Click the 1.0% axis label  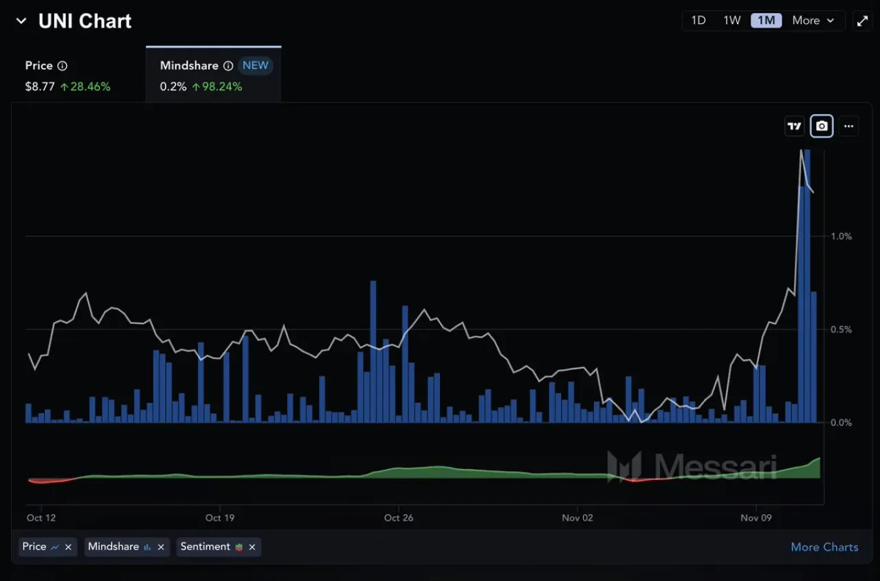coord(841,236)
